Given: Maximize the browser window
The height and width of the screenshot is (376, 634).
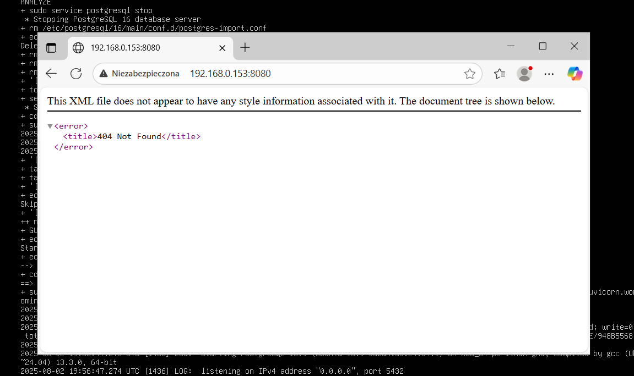Looking at the screenshot, I should point(543,46).
